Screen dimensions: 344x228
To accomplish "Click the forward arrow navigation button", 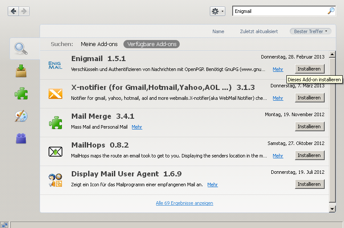I will 24,11.
